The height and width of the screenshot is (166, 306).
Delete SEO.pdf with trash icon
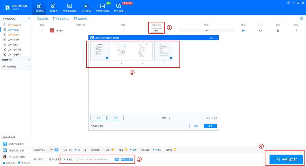pos(278,31)
